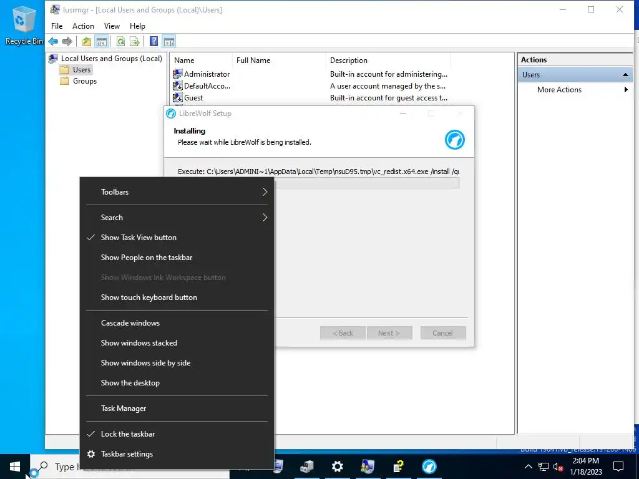The width and height of the screenshot is (639, 479).
Task: Click the server drive icon on the taskbar
Action: [306, 467]
